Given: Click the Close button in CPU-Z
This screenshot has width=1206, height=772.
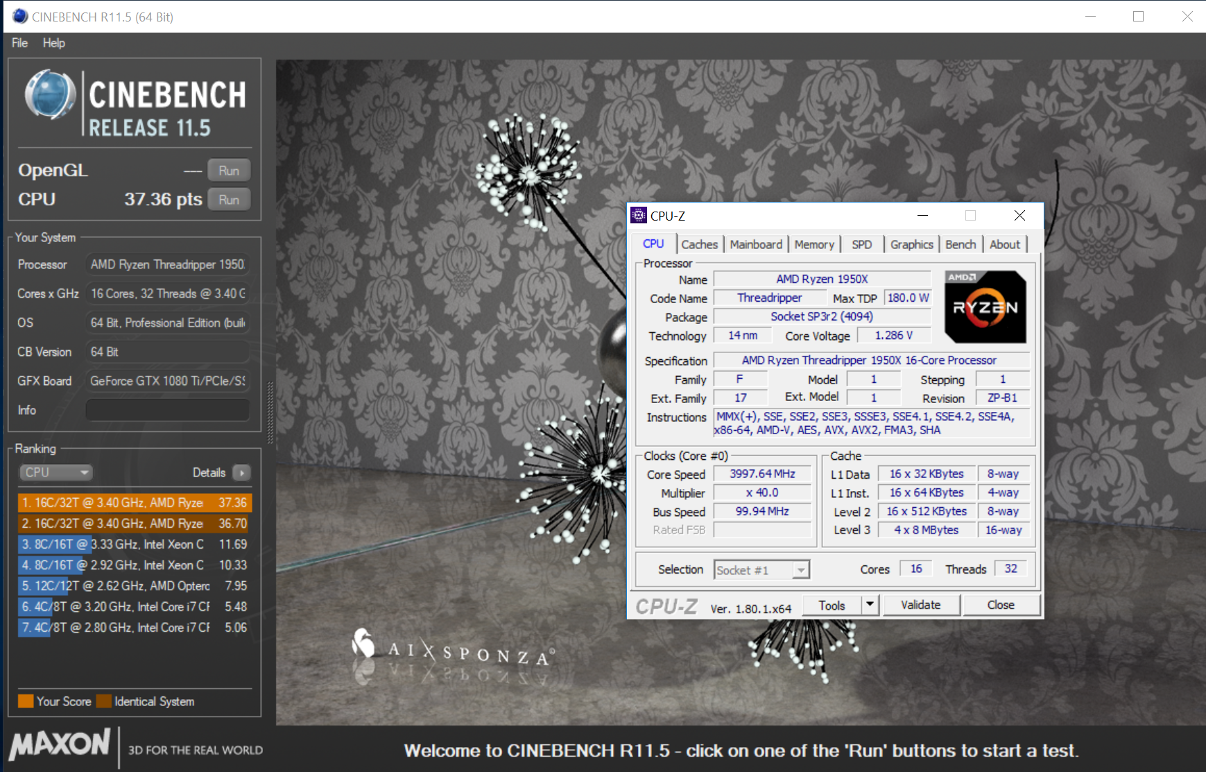Looking at the screenshot, I should point(1001,605).
